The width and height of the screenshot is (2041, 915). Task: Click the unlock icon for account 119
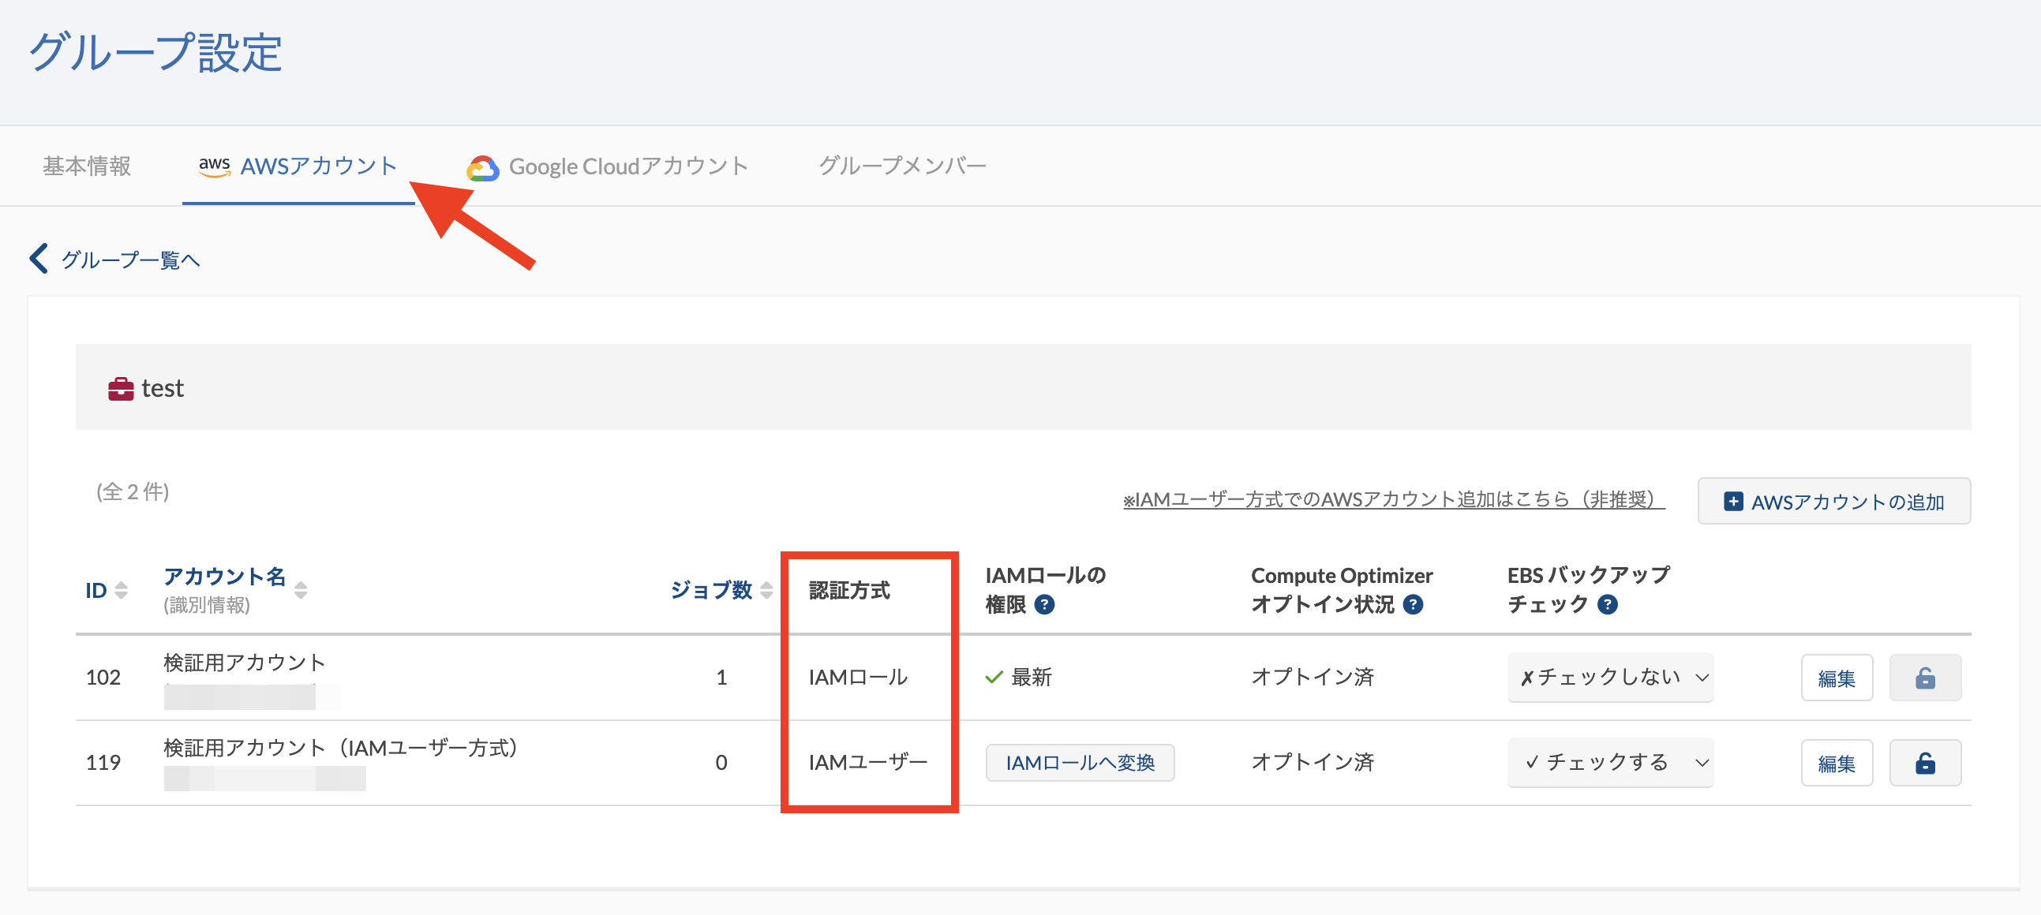(x=1924, y=763)
